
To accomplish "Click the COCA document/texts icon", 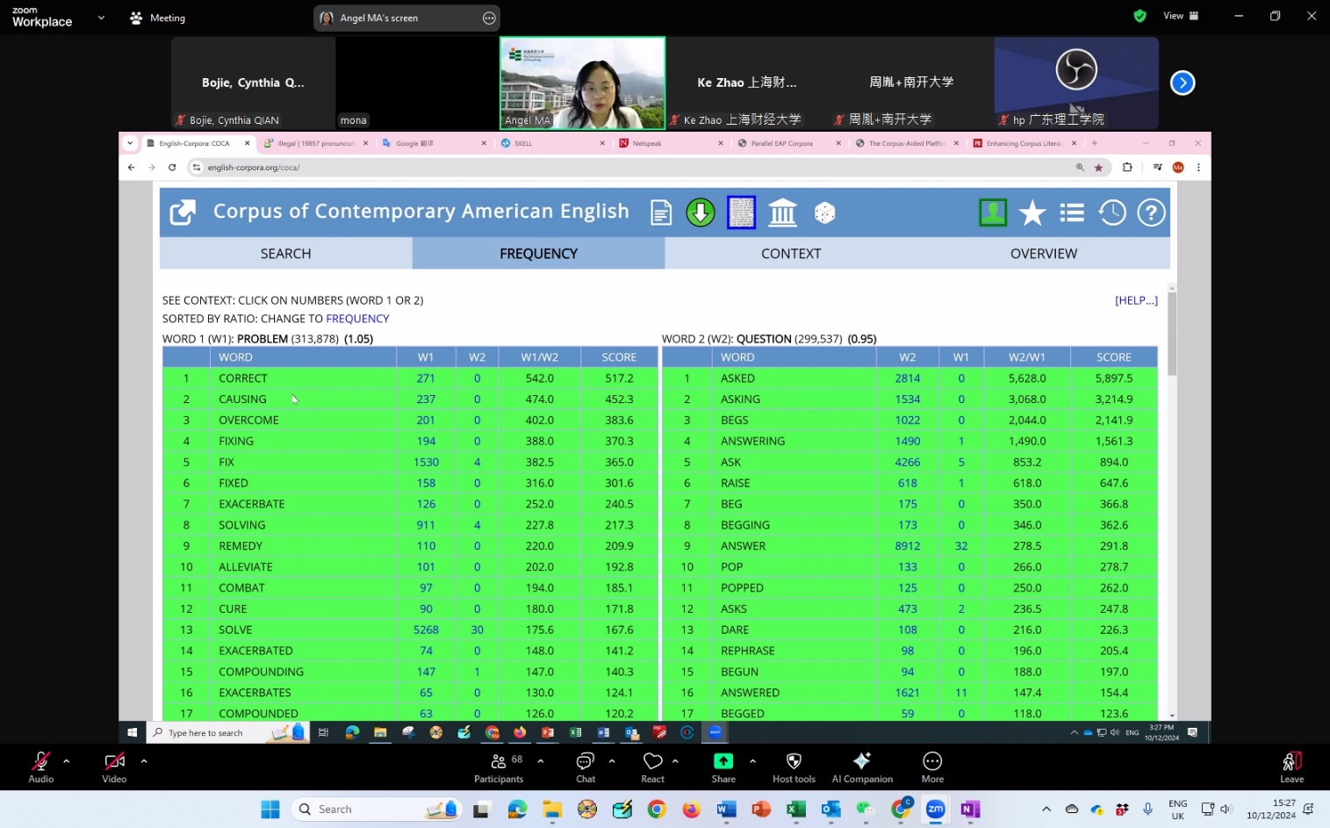I will tap(661, 212).
